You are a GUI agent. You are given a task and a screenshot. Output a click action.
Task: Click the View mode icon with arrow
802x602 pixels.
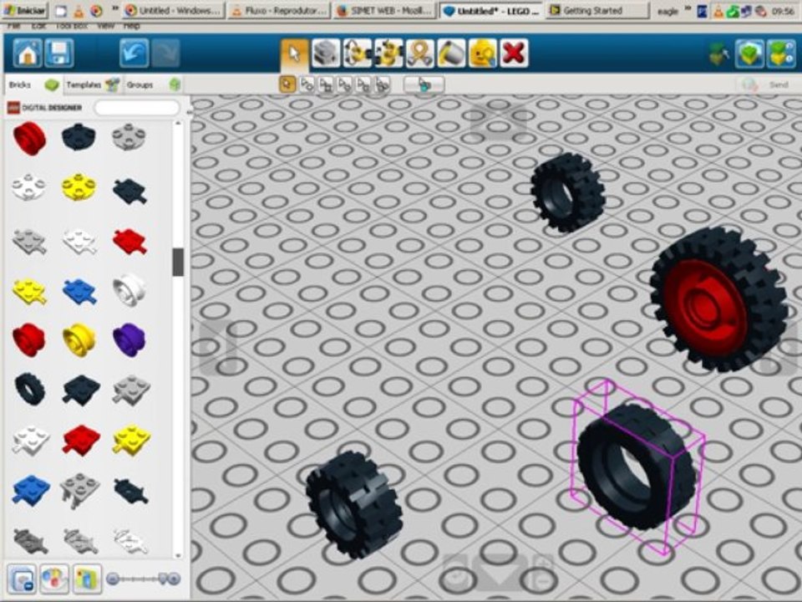[x=718, y=54]
